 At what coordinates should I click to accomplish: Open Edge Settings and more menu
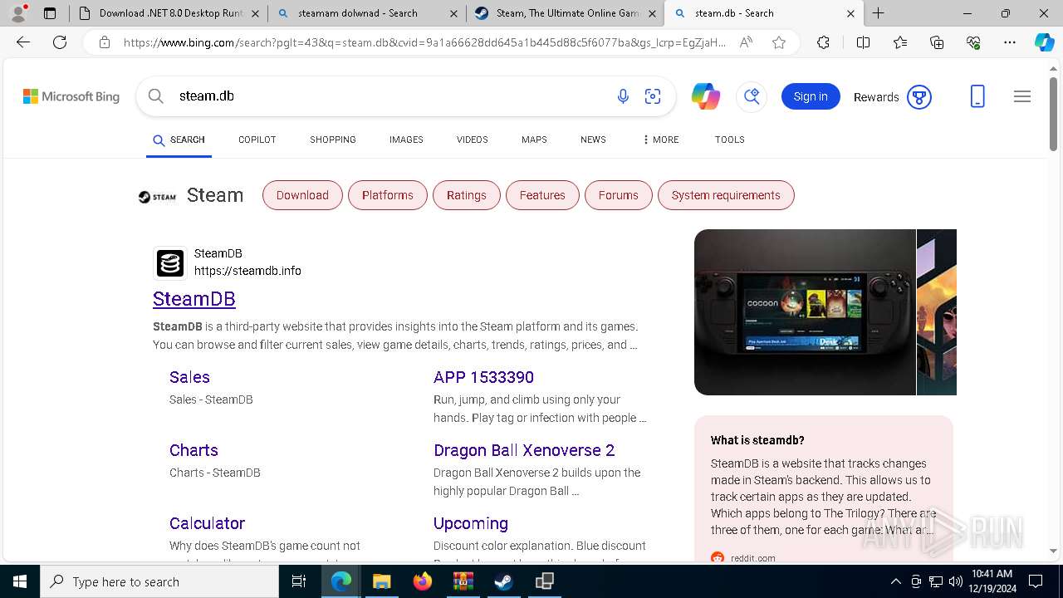coord(1010,42)
